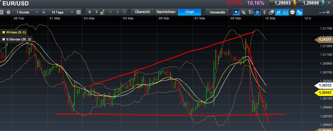Click the 1,31377 upper band price tag
This screenshot has width=333, height=131.
[323, 40]
